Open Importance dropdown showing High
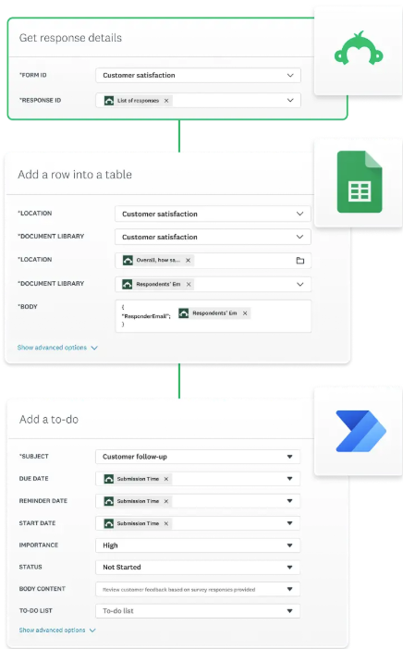403x649 pixels. [x=198, y=545]
